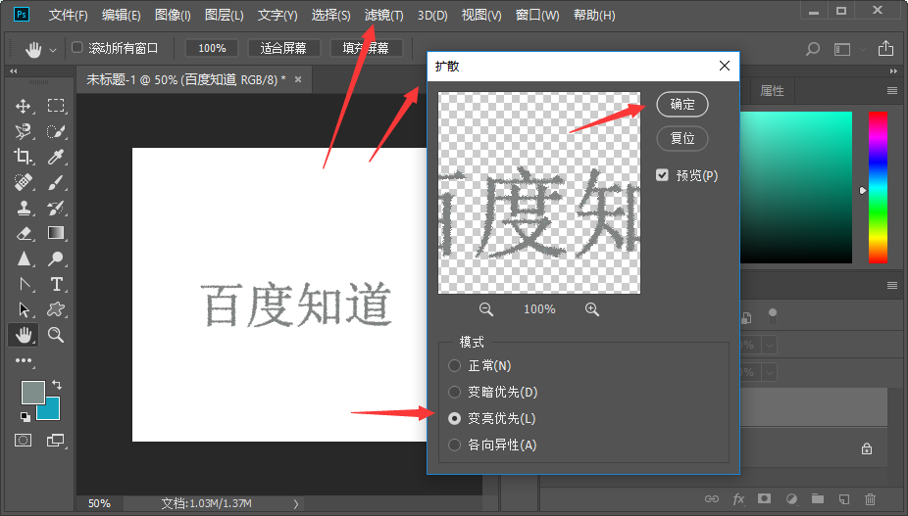Screen dimensions: 908x516
Task: Select the Crop tool
Action: click(24, 157)
